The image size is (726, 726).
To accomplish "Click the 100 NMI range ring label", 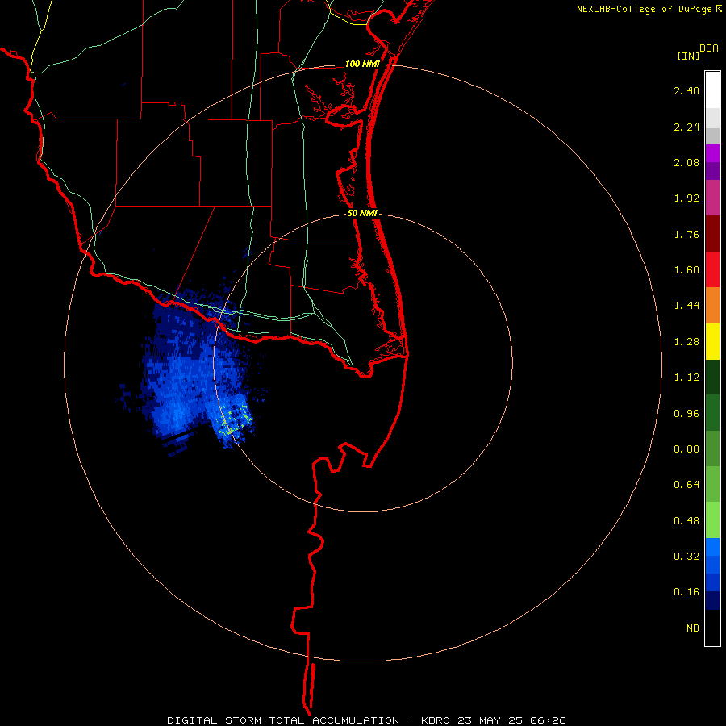I will tap(362, 64).
